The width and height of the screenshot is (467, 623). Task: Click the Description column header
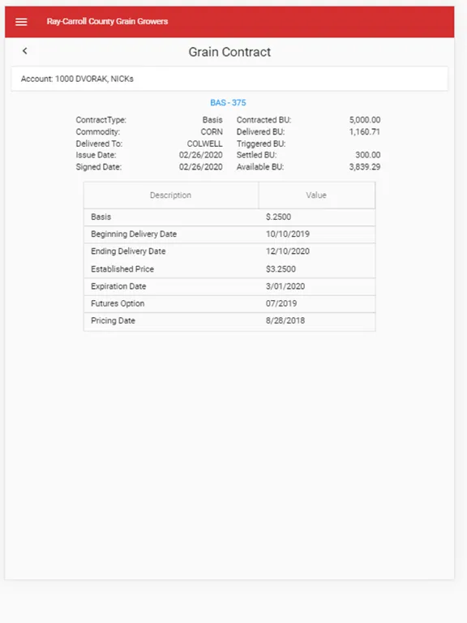pyautogui.click(x=171, y=195)
